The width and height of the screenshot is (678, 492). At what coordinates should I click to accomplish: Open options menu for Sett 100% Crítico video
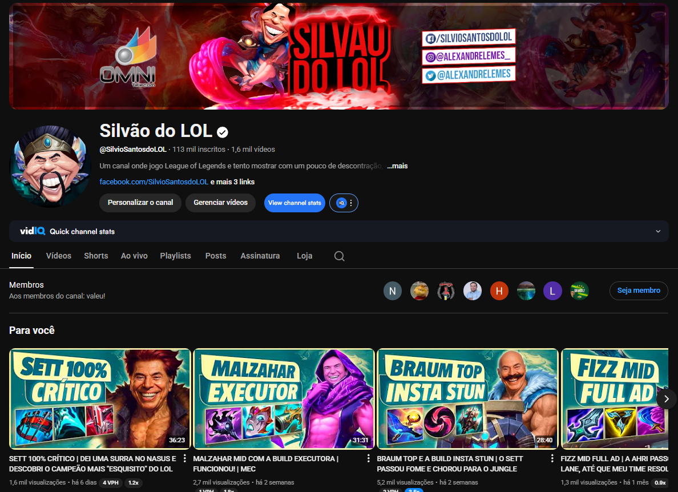pos(185,458)
